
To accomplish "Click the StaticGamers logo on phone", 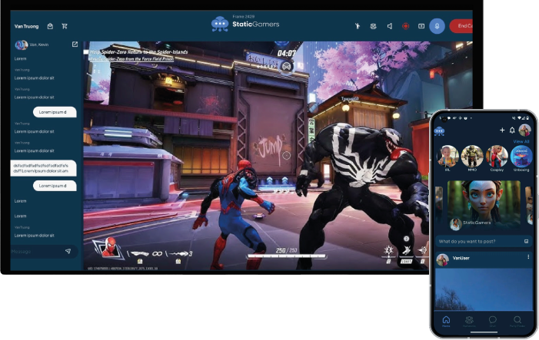I will point(439,131).
